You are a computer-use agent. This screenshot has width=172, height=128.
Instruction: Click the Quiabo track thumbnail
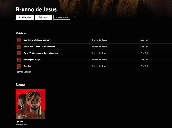pyautogui.click(x=19, y=66)
